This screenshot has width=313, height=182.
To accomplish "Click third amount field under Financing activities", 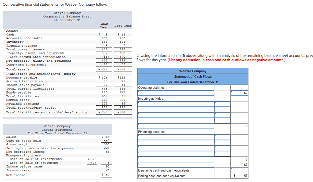I will [x=222, y=148].
